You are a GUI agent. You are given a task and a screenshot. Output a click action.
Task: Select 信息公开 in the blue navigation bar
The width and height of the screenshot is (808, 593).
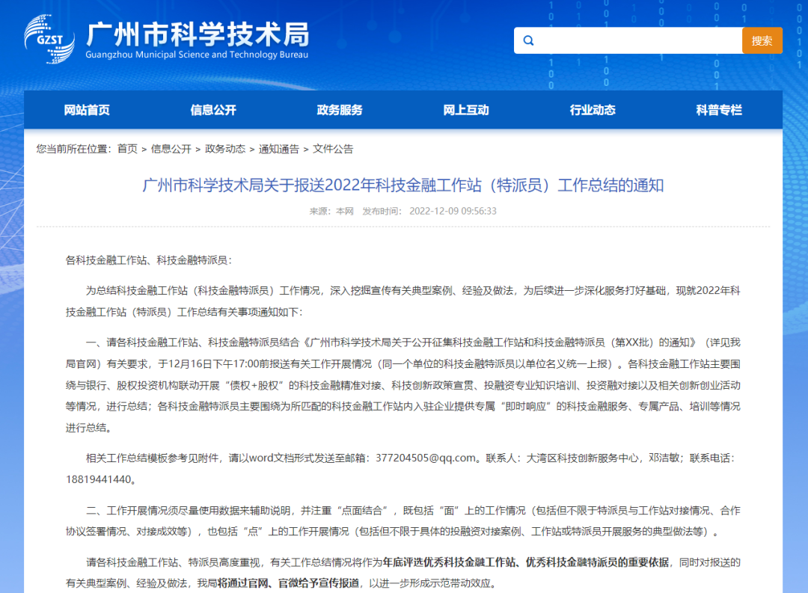coord(213,110)
